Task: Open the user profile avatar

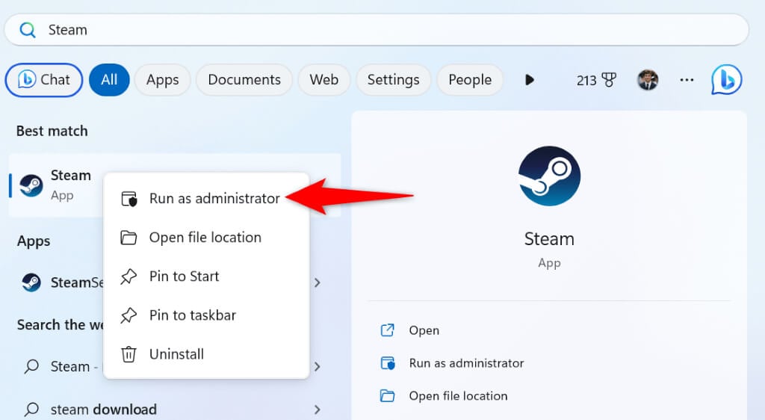Action: (x=648, y=80)
